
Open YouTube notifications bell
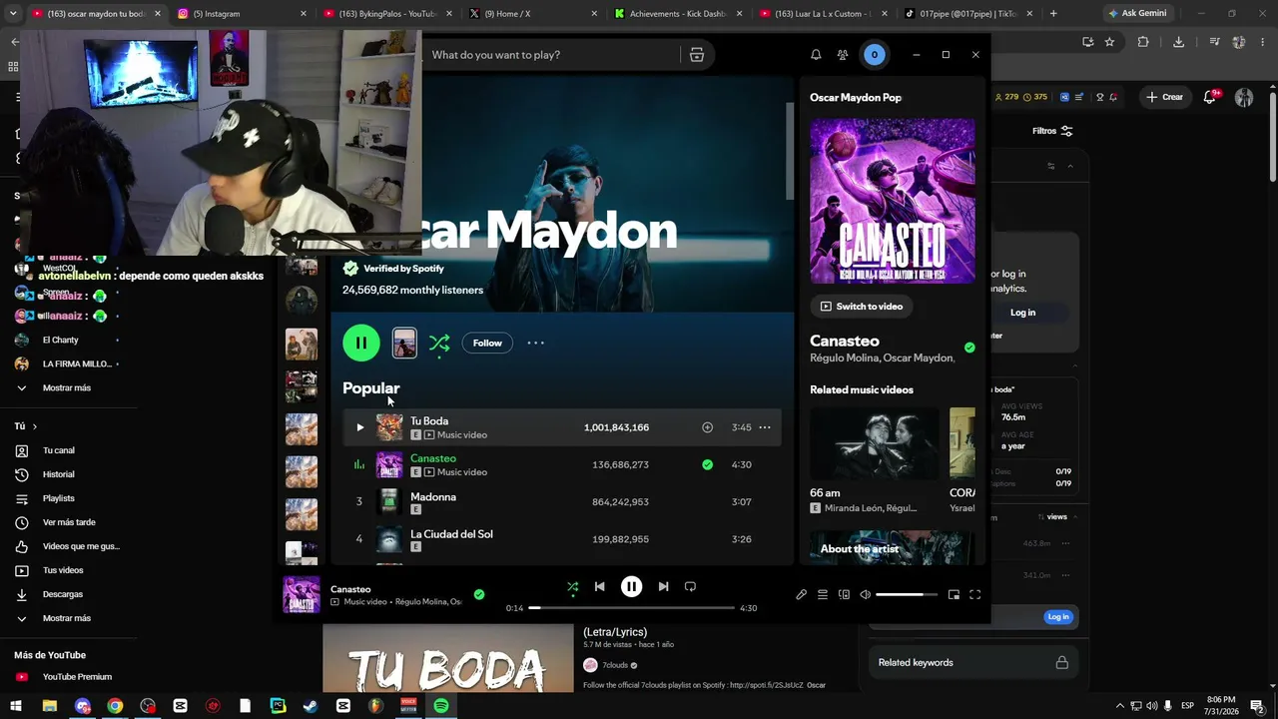[1210, 97]
